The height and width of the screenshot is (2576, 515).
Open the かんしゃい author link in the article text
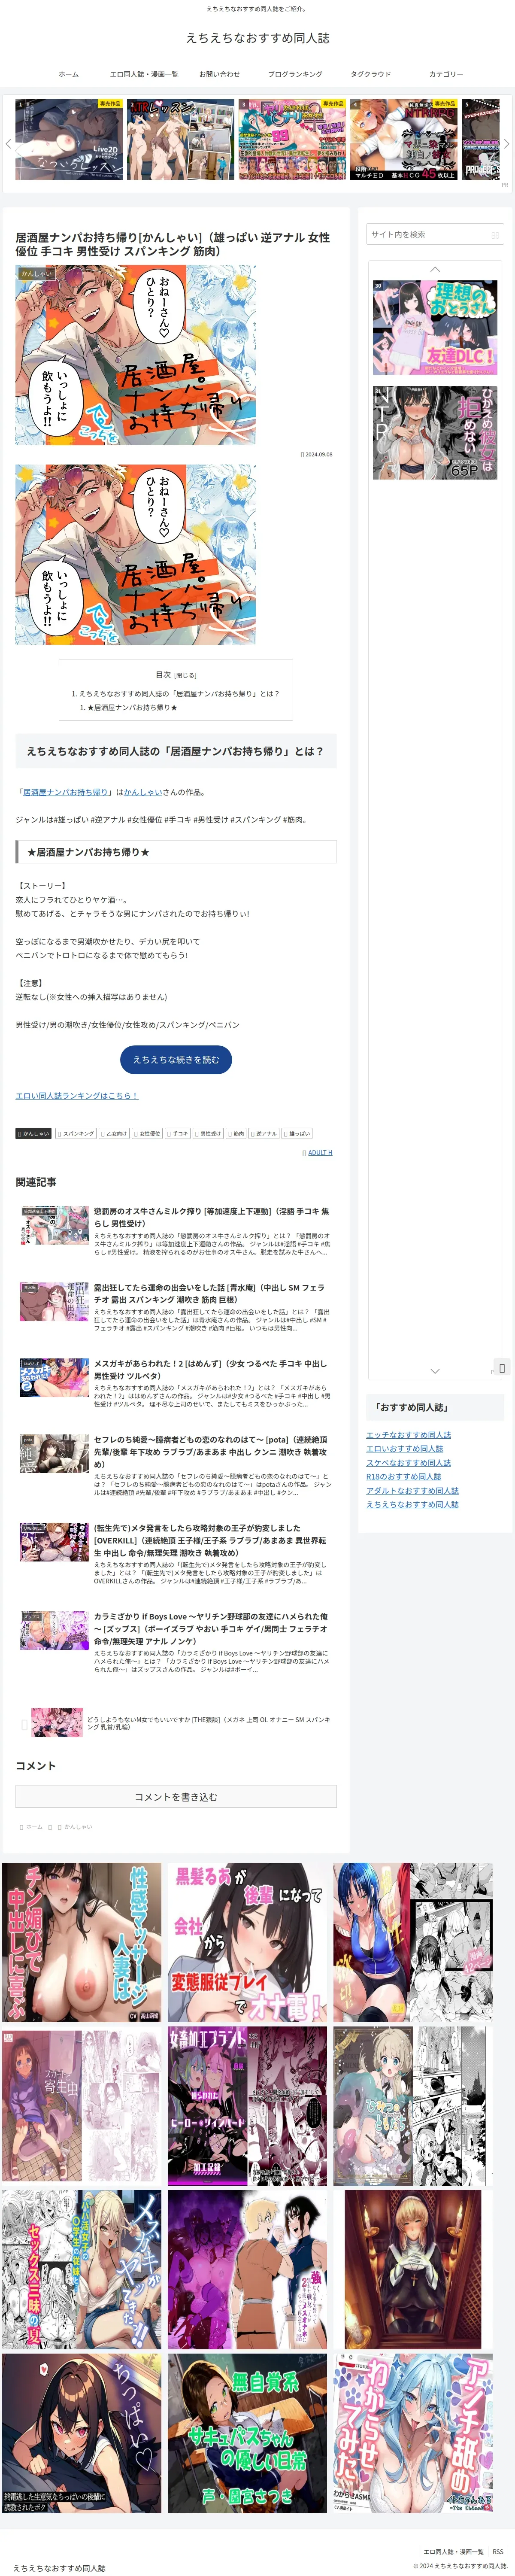143,792
